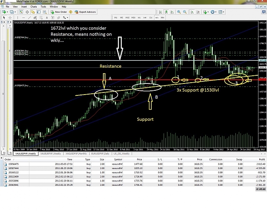Toggle the Expert Advisors button
Image resolution: width=267 pixels, height=214 pixels.
coord(85,12)
